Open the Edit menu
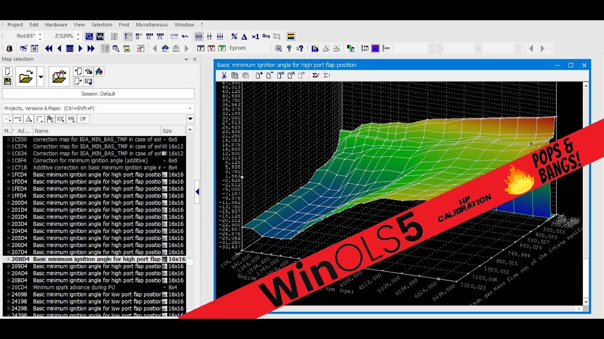This screenshot has width=604, height=339. pyautogui.click(x=34, y=24)
